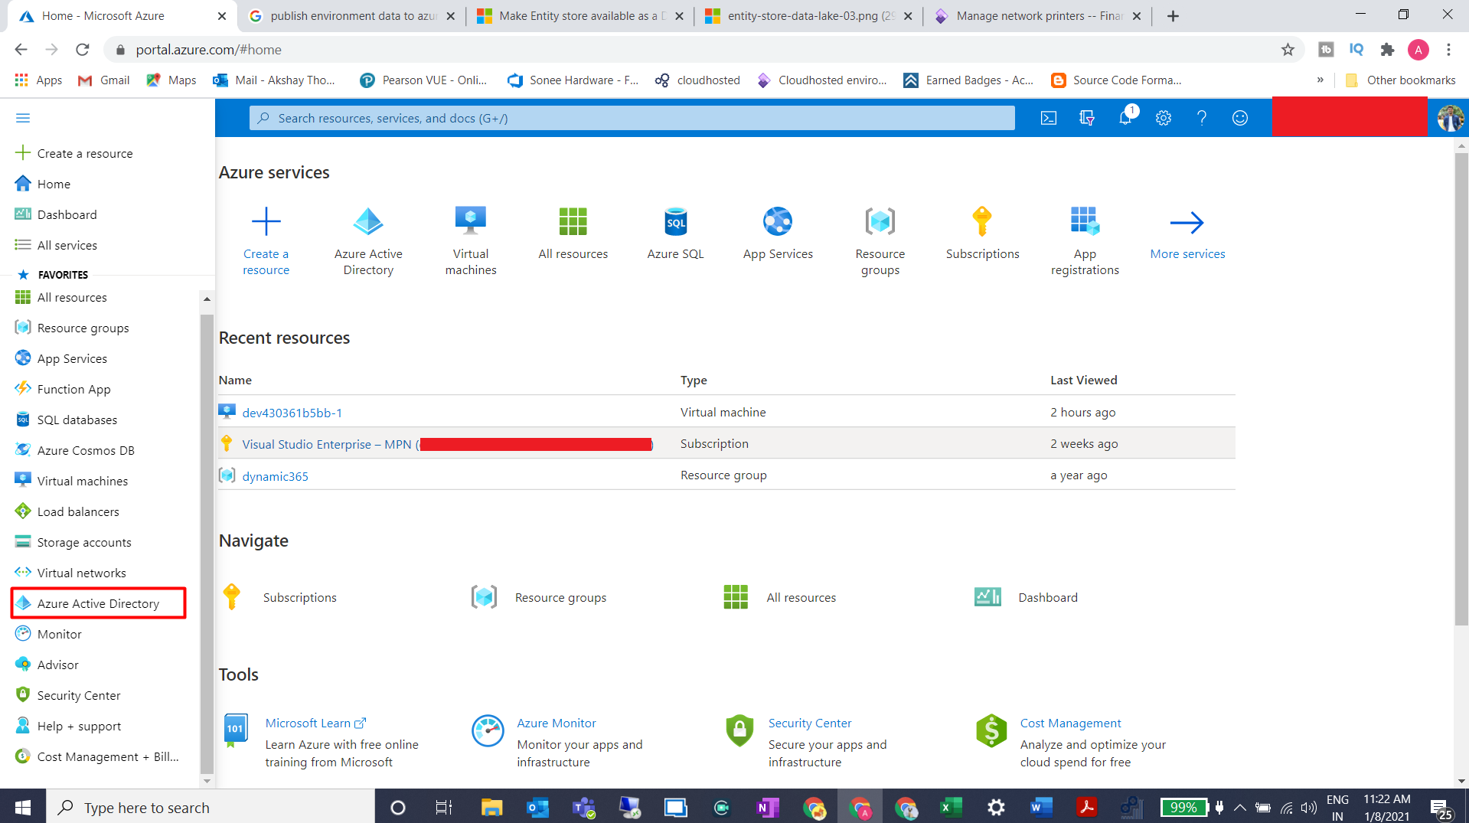Select the Azure SQL service icon
1469x823 pixels.
point(674,223)
